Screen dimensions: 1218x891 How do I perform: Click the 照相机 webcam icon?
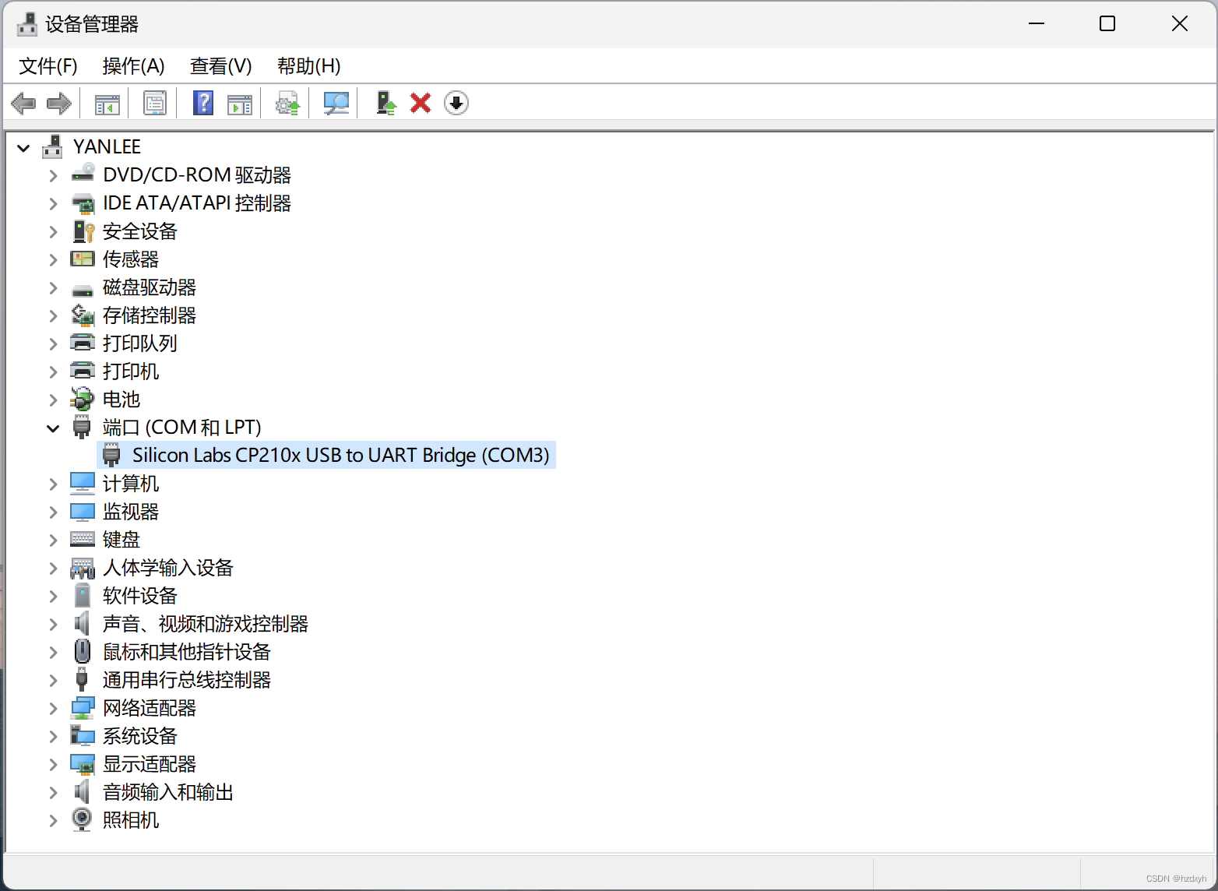pyautogui.click(x=82, y=819)
